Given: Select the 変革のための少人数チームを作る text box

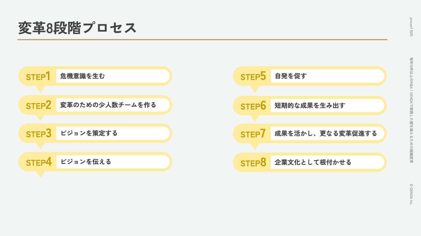Looking at the screenshot, I should click(x=113, y=105).
